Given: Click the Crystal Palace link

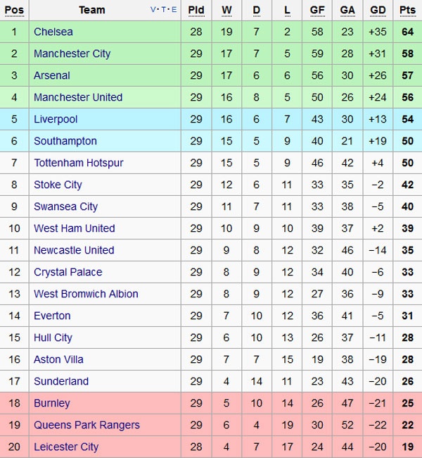Looking at the screenshot, I should point(68,272).
